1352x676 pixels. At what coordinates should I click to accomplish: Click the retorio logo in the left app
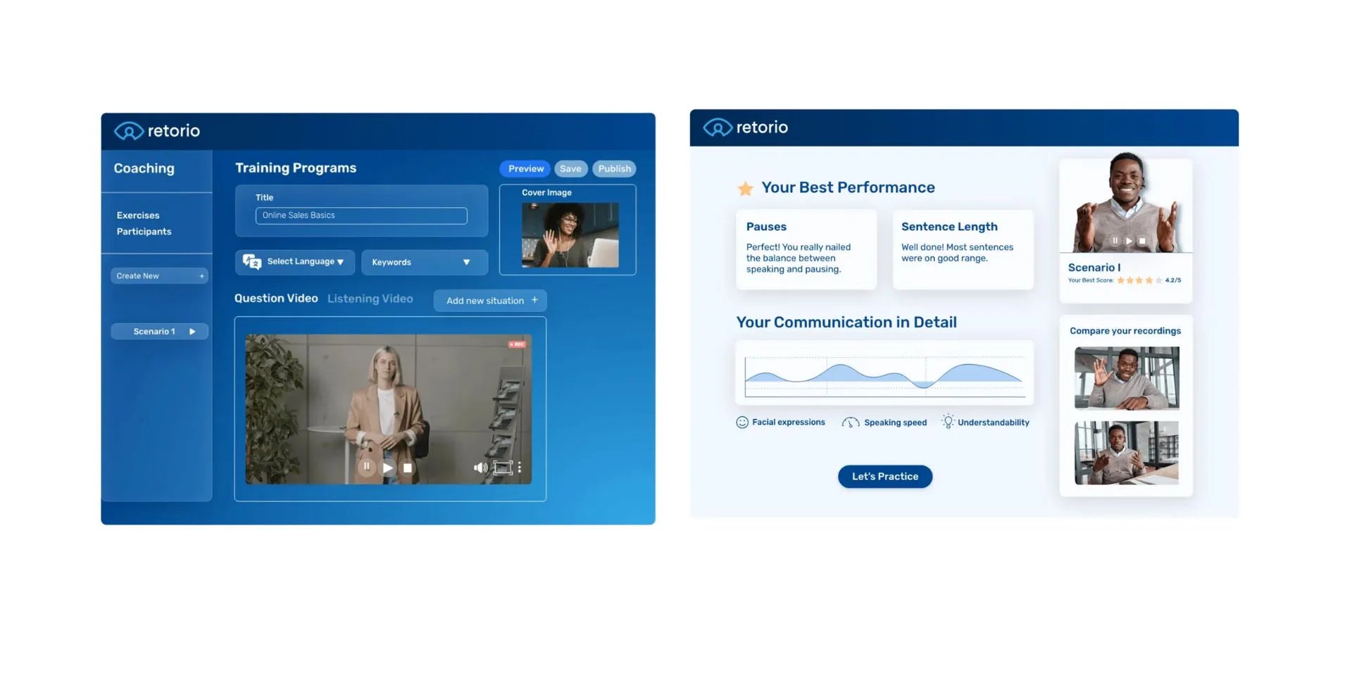[156, 131]
